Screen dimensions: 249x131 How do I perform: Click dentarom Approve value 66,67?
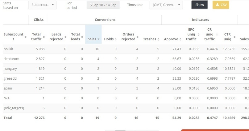pos(177,59)
